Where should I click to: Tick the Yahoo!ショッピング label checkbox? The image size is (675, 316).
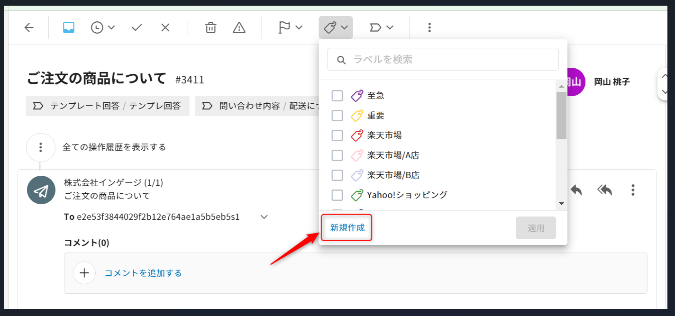click(337, 195)
